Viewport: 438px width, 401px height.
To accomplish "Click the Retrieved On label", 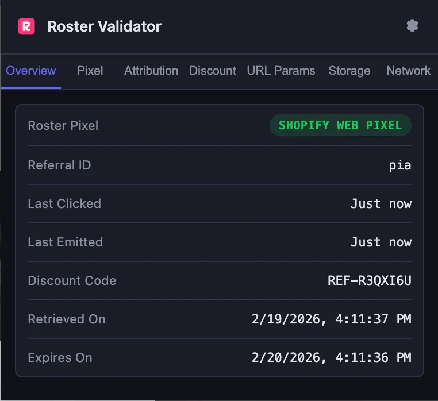I will point(67,319).
